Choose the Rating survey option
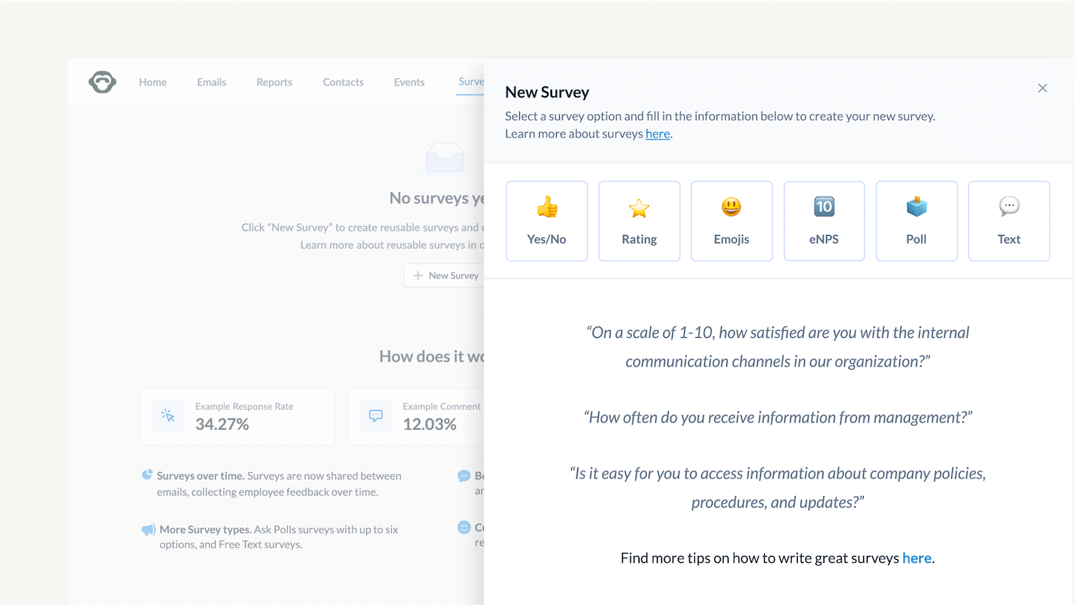Viewport: 1075px width, 605px height. [639, 221]
